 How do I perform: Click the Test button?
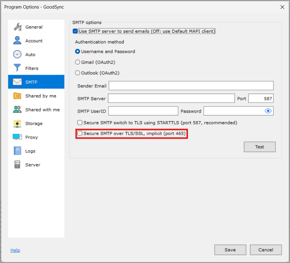point(260,147)
